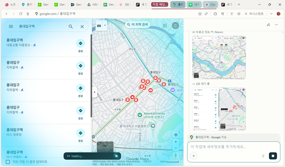Open 개인 정보 보호 link

(107, 164)
